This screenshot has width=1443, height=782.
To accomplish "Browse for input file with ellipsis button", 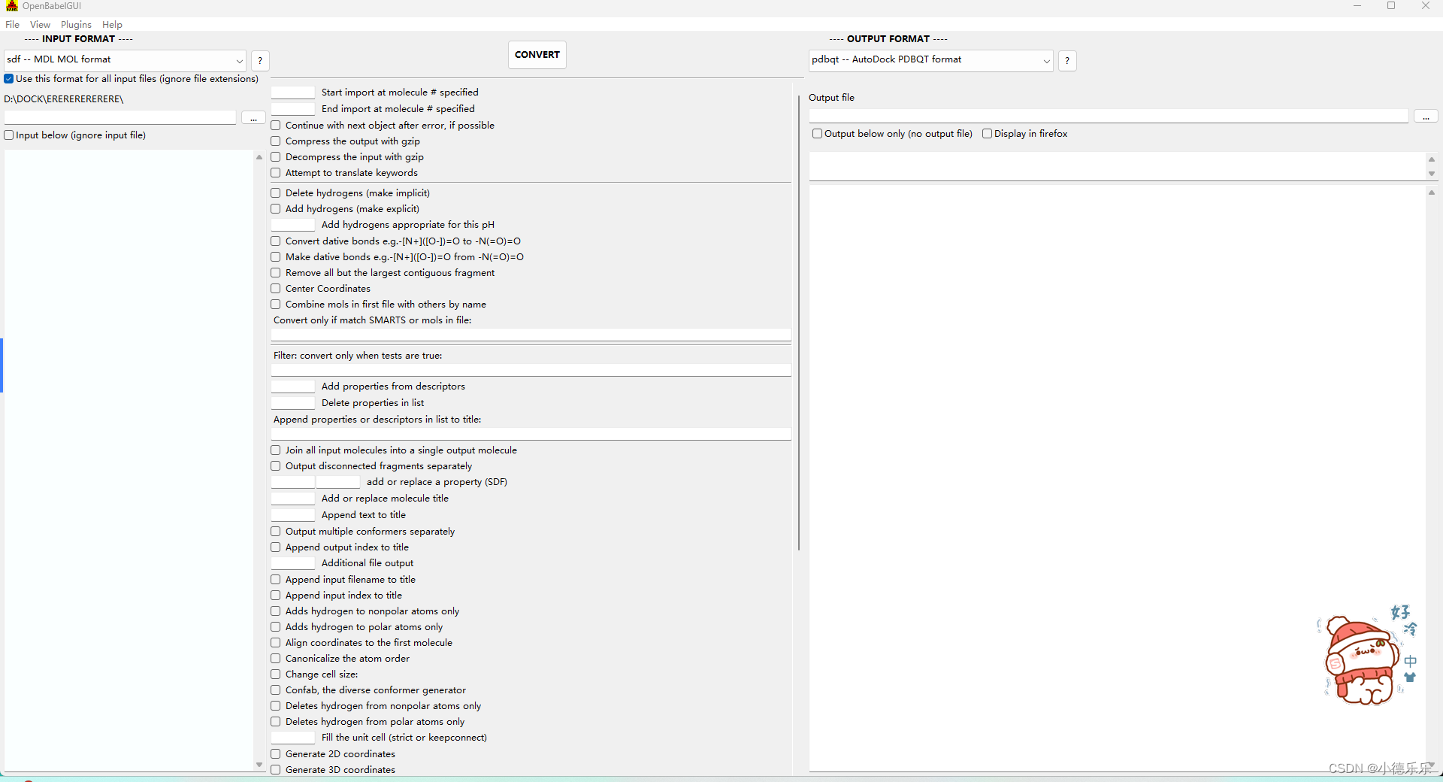I will click(254, 118).
